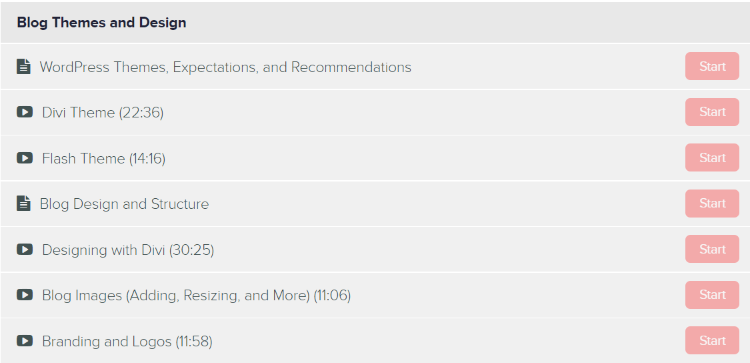
Task: Open the Designing with Divi (30:25) title
Action: [x=128, y=250]
